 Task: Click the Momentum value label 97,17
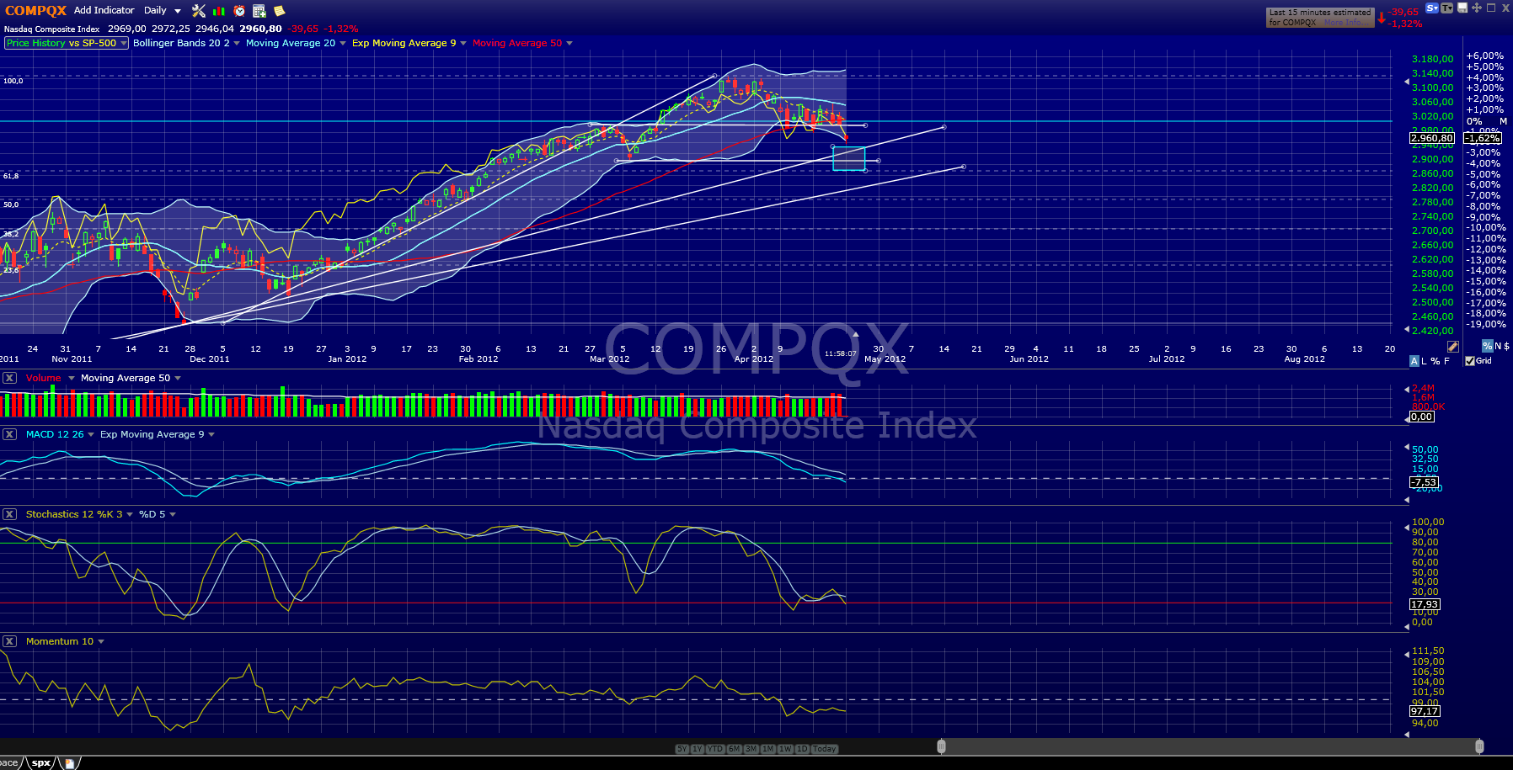[1425, 711]
